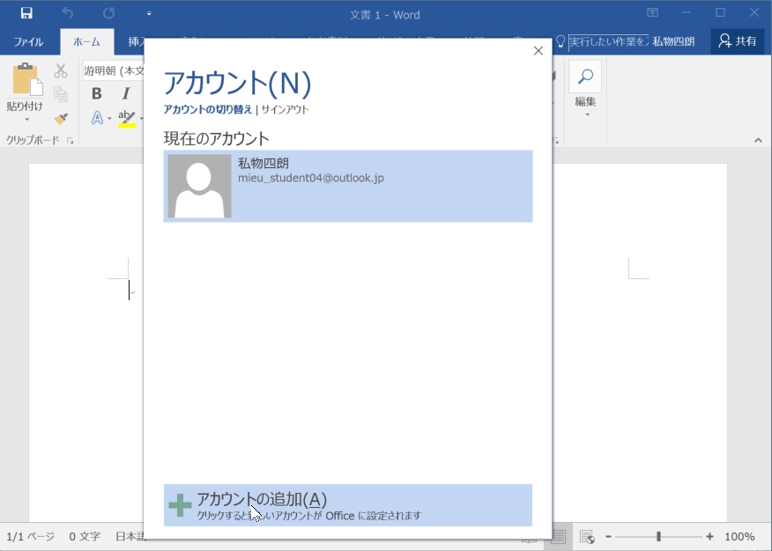Switch to the ホーム tab
The height and width of the screenshot is (551, 772).
pos(86,41)
